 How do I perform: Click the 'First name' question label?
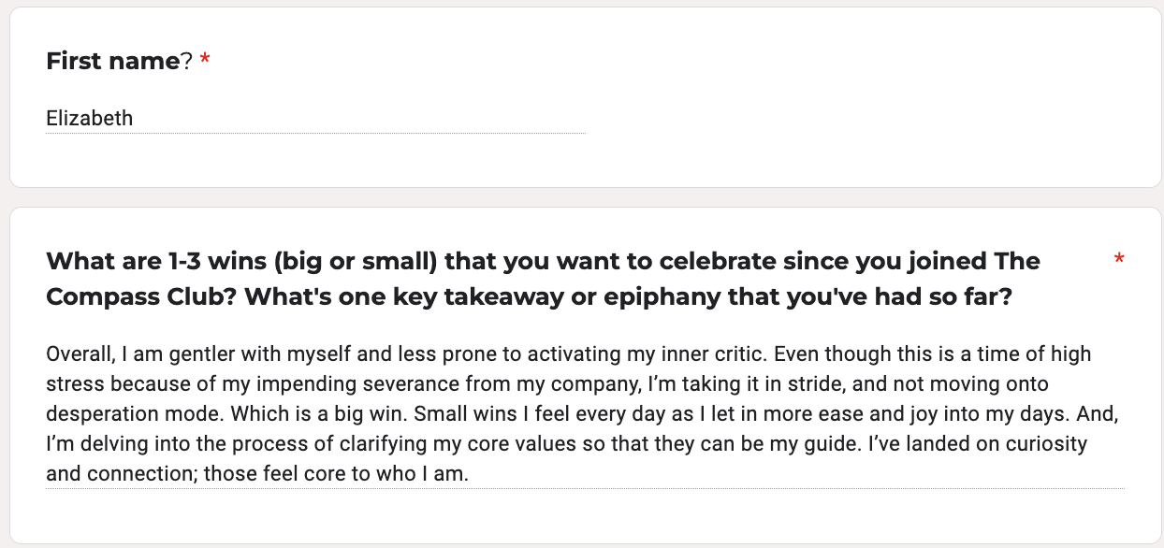[112, 62]
